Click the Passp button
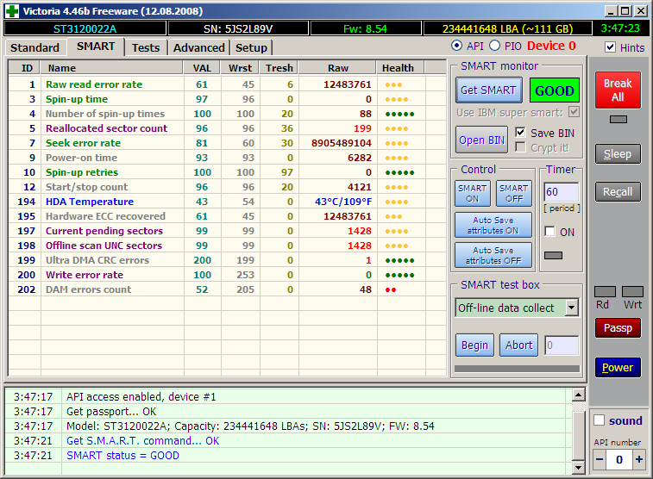The width and height of the screenshot is (653, 479). 618,328
